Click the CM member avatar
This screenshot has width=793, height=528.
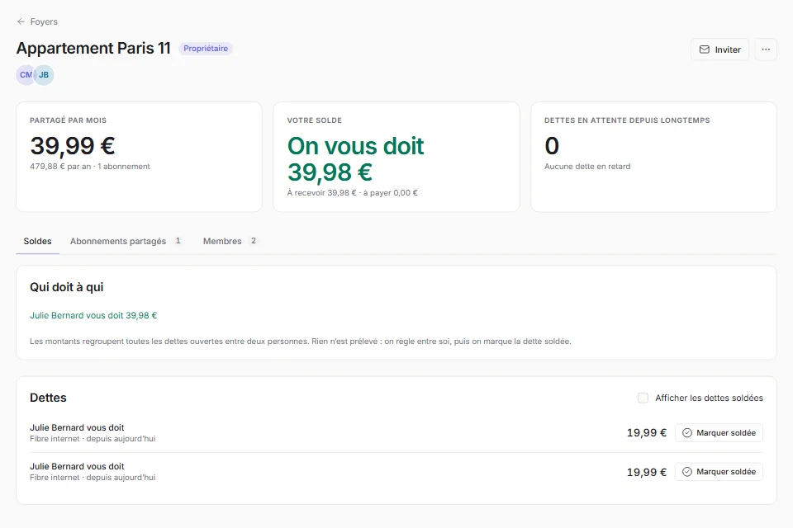(x=26, y=75)
